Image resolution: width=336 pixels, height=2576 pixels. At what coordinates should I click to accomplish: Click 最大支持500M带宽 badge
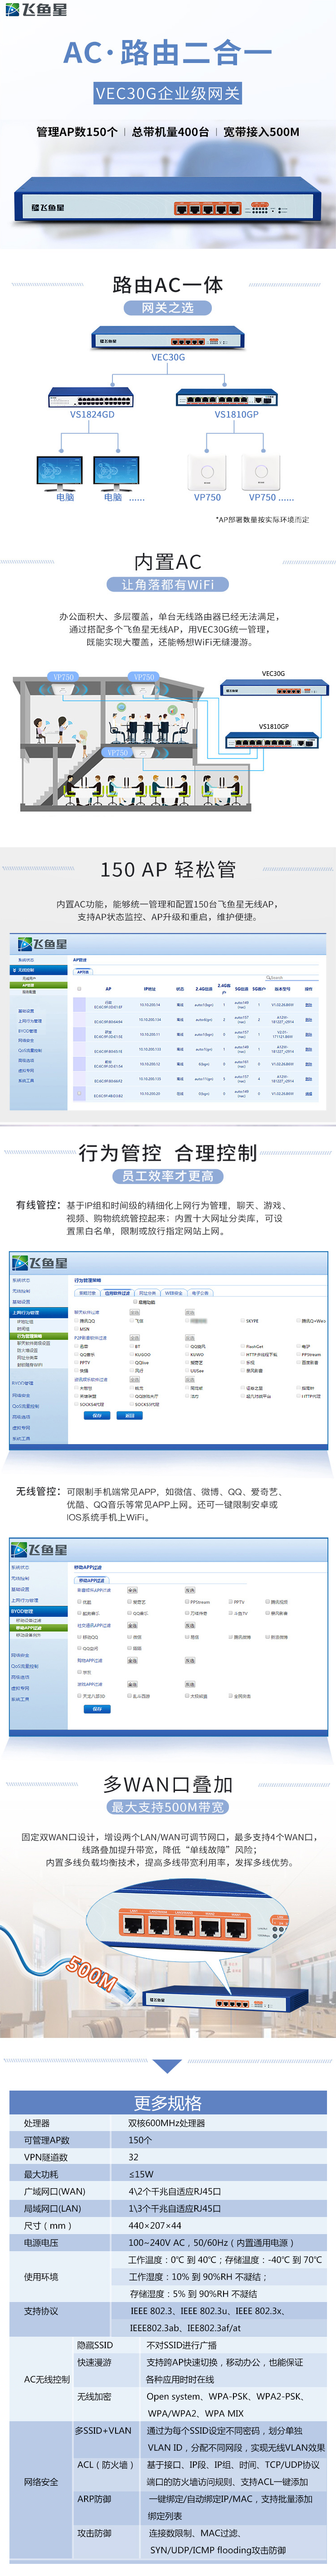coord(168,1807)
